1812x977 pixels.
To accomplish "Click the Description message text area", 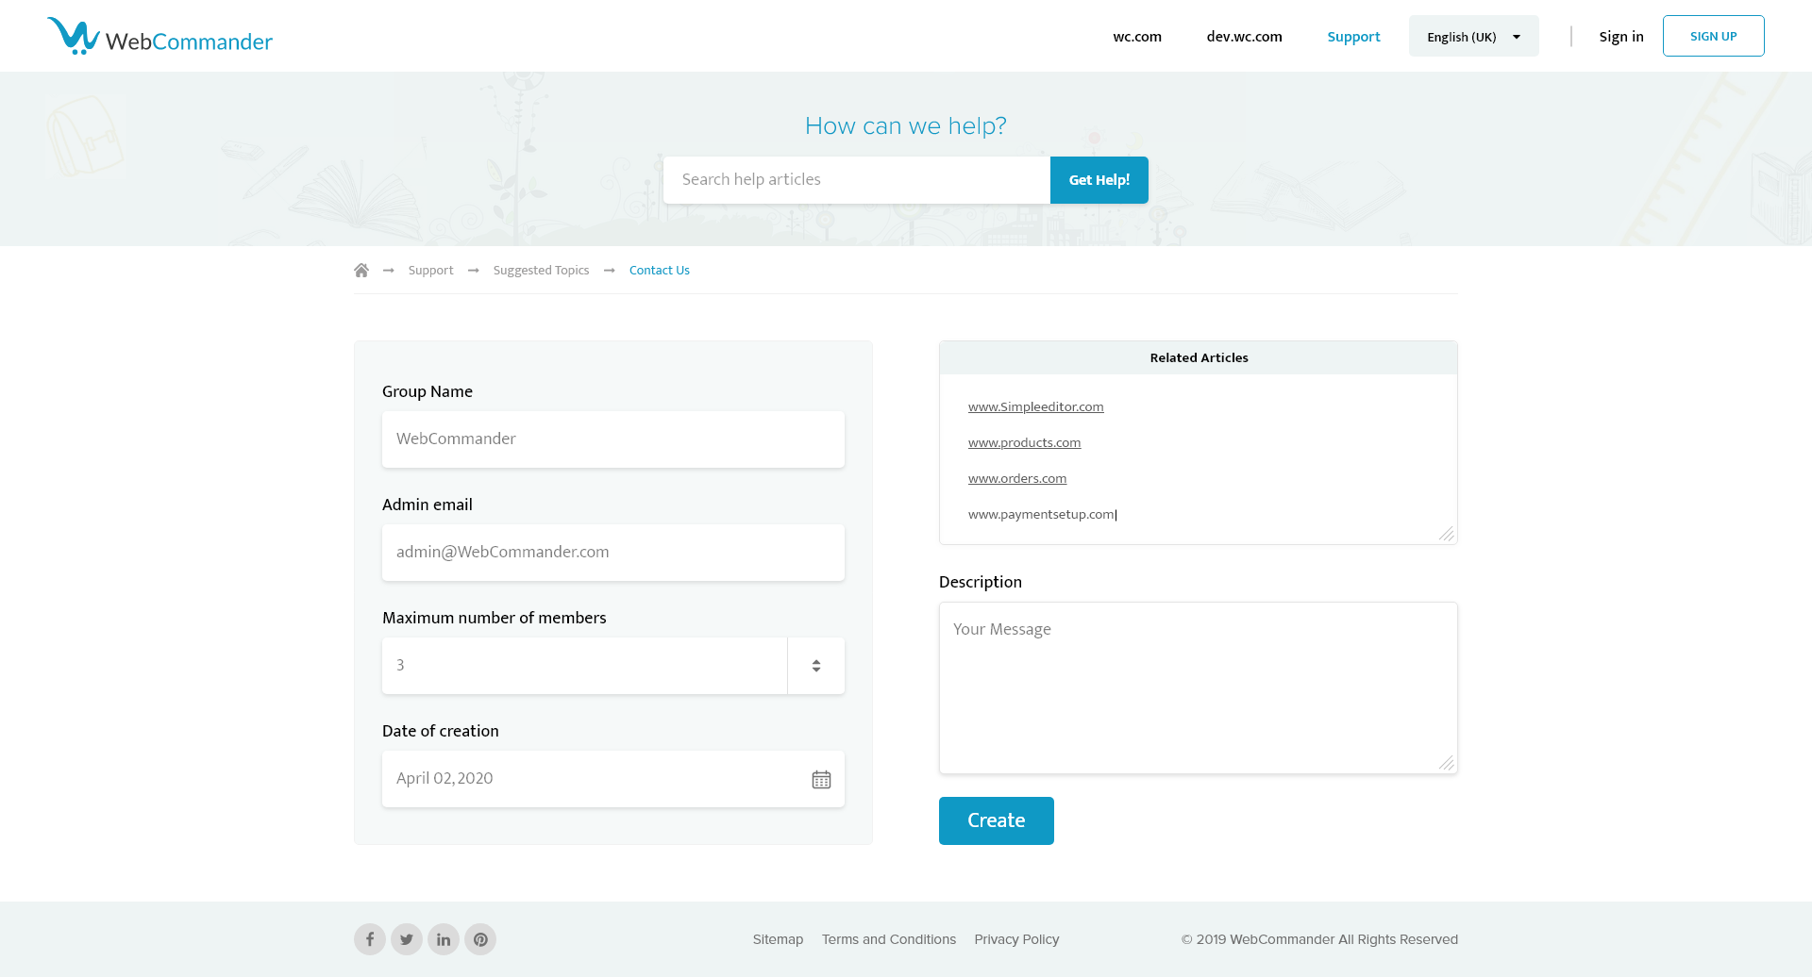I will (x=1198, y=688).
